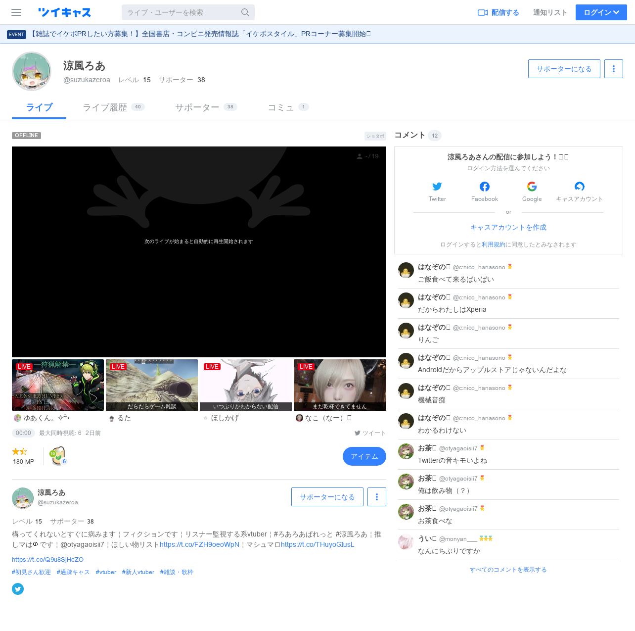The image size is (635, 631).
Task: Open link t.co/THuyoGIusL
Action: (317, 544)
